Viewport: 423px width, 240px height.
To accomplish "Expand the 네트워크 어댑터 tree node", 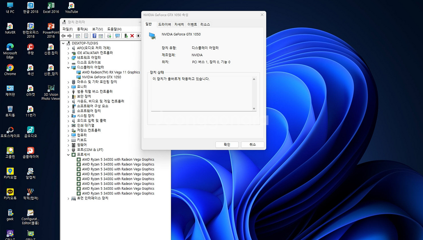I will click(68, 58).
